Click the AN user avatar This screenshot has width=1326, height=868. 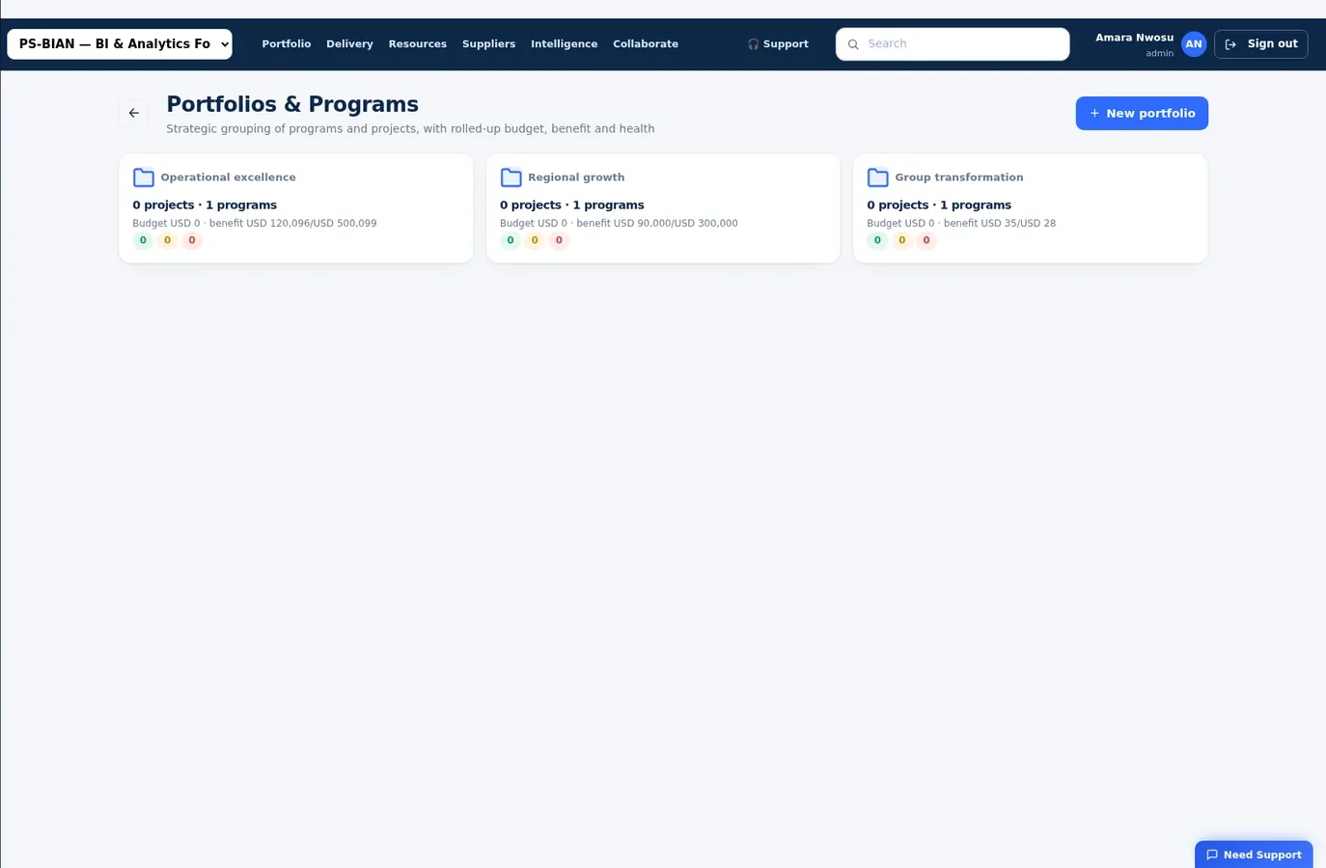click(1194, 44)
